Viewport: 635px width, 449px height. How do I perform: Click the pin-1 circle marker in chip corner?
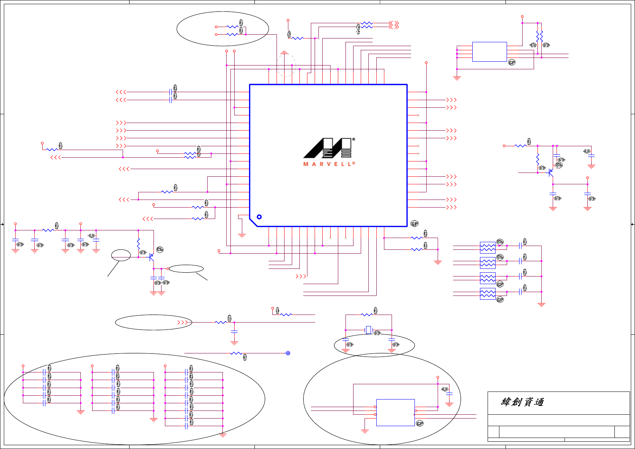tap(259, 217)
